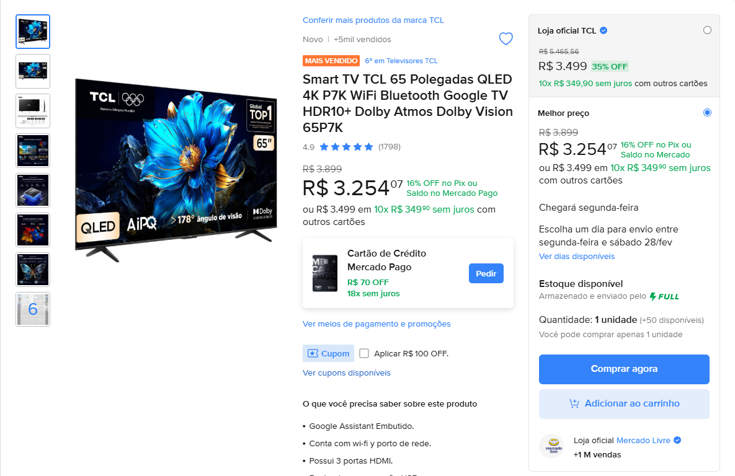Select the Loja oficial TCL offer radio button
This screenshot has height=476, width=735.
707,30
